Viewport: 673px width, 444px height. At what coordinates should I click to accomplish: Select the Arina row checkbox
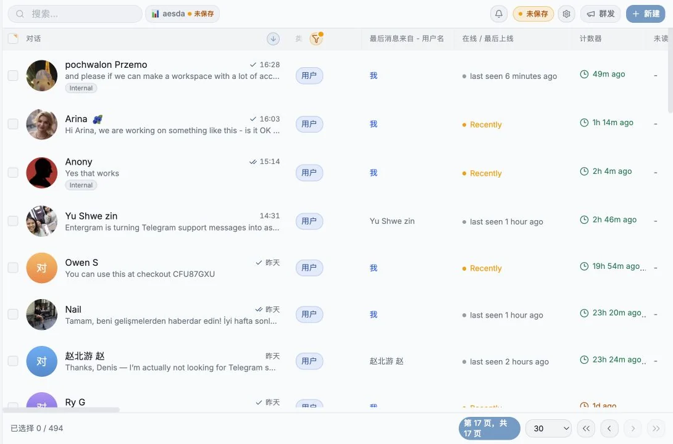(x=13, y=125)
